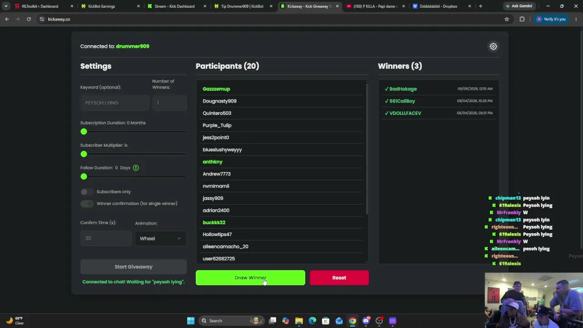Toggle the Subscribers only switch
Screen dimensions: 583x328
[87, 192]
